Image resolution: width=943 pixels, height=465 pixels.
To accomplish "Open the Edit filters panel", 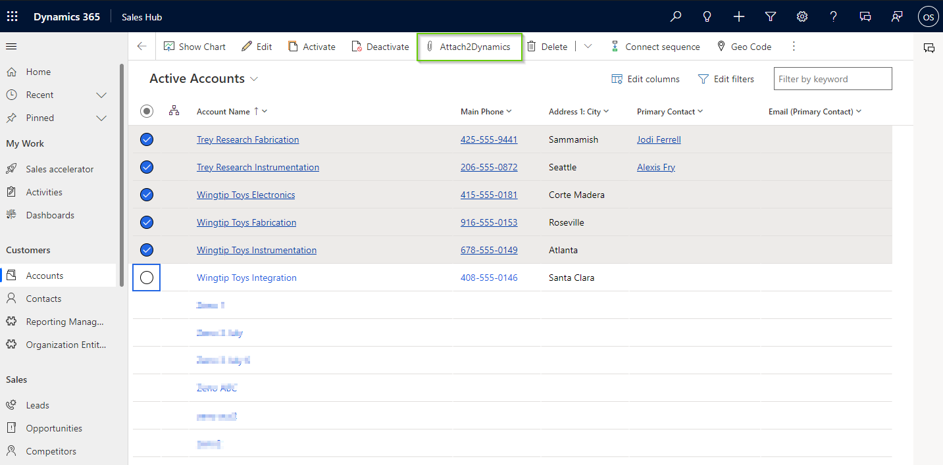I will 726,78.
